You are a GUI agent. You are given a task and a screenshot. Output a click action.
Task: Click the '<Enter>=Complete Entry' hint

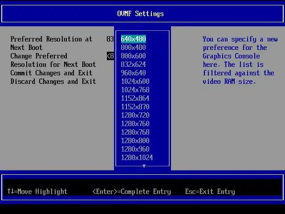[132, 191]
